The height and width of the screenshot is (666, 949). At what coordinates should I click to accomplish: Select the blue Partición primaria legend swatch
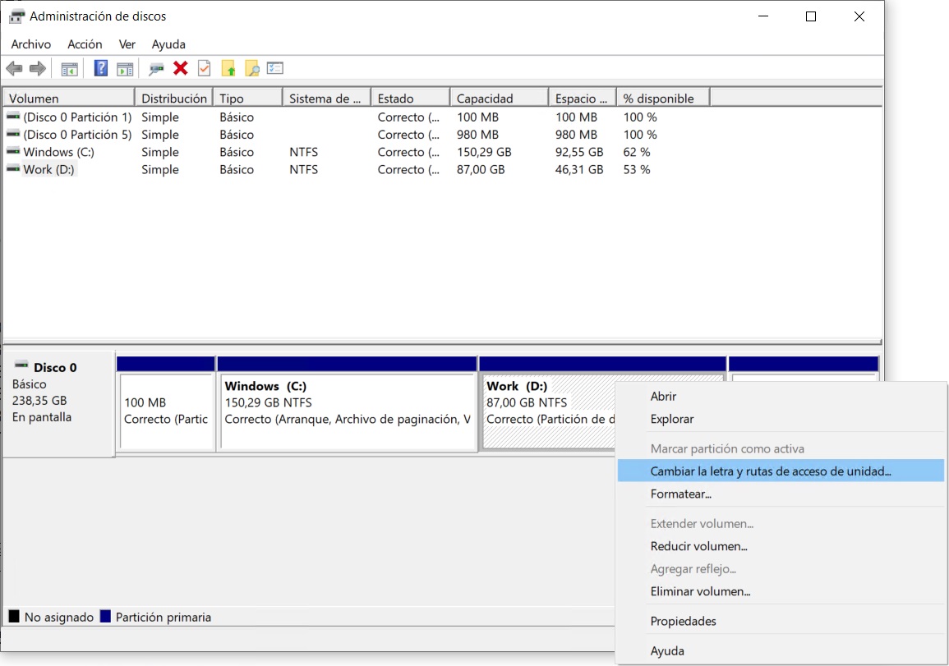point(105,617)
